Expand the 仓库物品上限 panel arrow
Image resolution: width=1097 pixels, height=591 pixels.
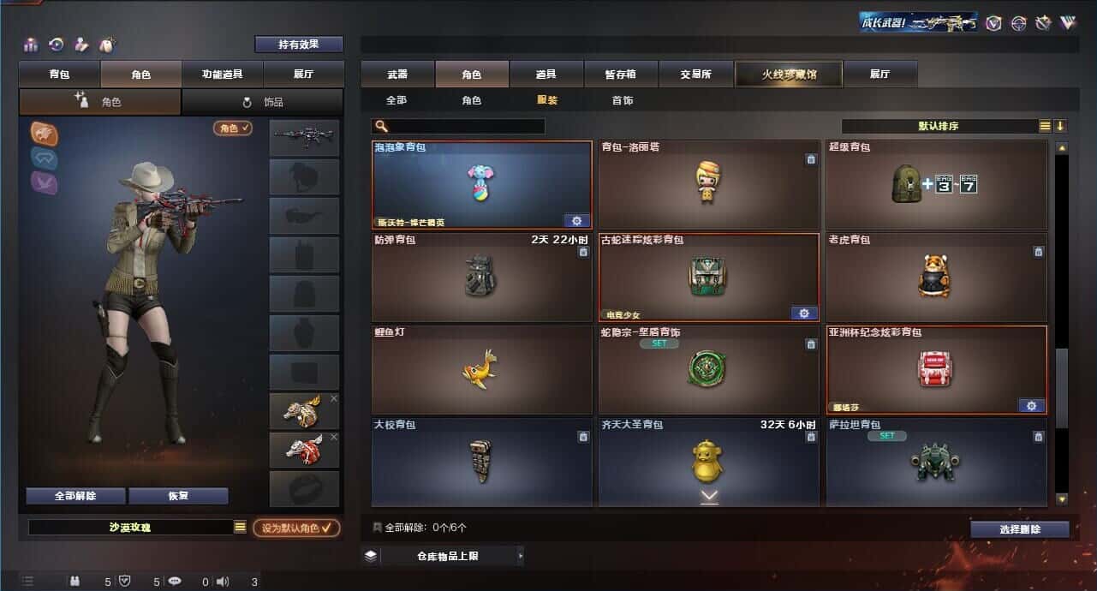[x=520, y=556]
